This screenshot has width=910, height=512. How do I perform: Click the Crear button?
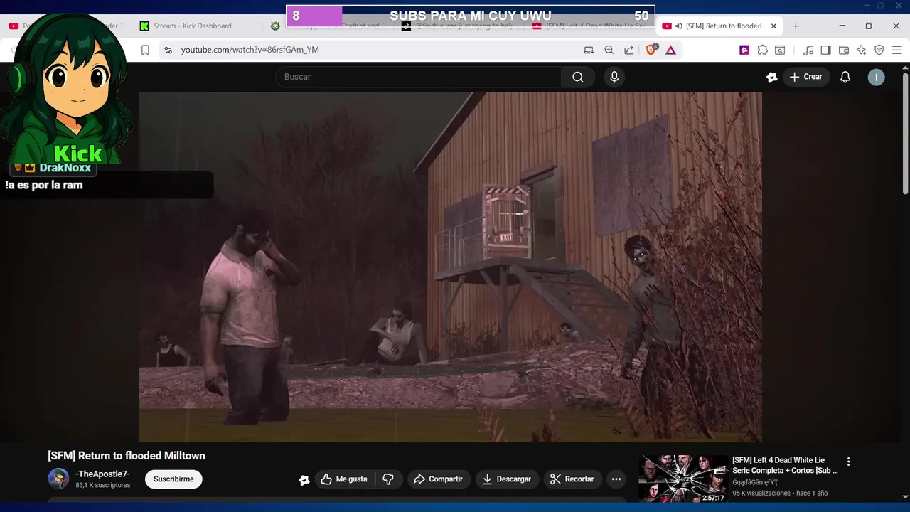pos(806,77)
